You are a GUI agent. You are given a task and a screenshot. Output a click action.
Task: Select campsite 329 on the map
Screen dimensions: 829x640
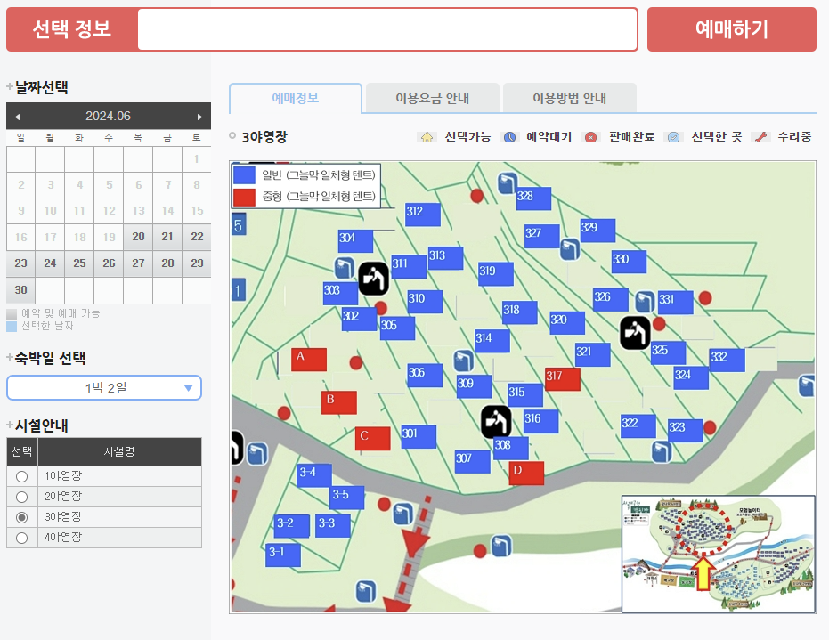(x=597, y=231)
